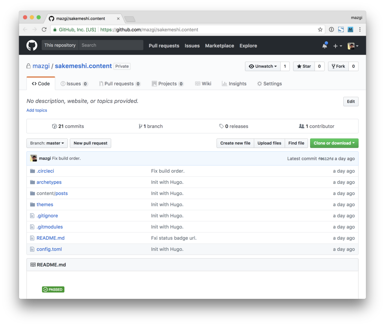
Task: Open the README.md file link
Action: pyautogui.click(x=51, y=238)
